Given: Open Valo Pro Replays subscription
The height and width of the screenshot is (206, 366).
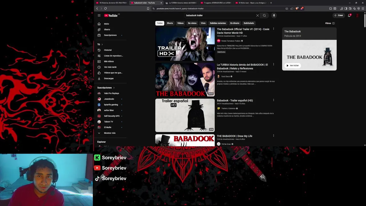Looking at the screenshot, I should [110, 93].
